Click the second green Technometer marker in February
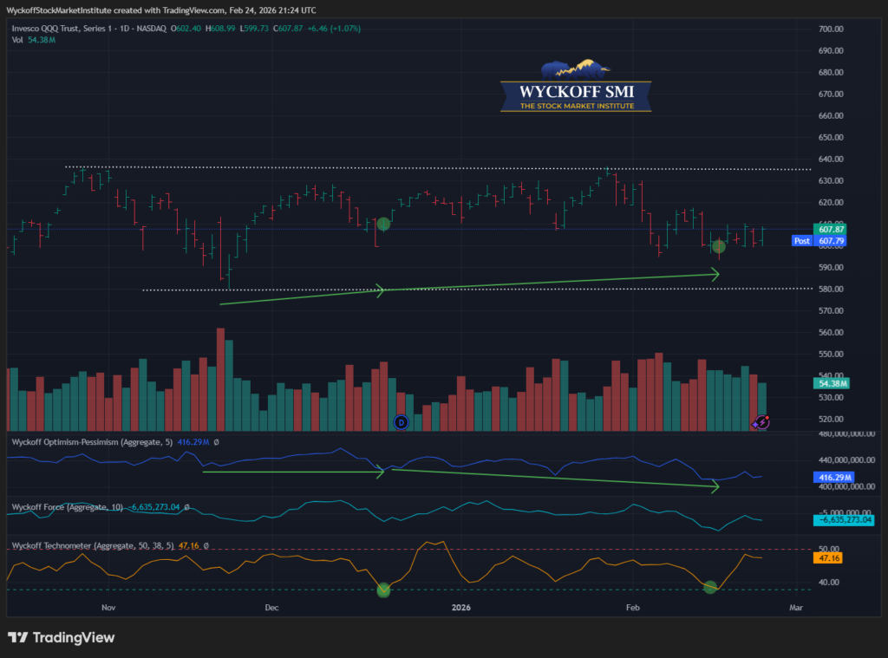 pos(710,587)
